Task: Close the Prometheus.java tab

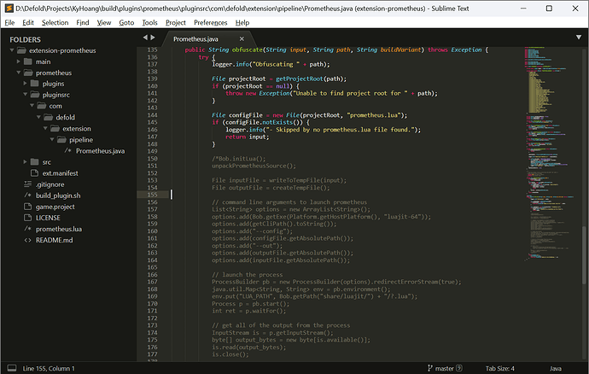Action: point(242,38)
